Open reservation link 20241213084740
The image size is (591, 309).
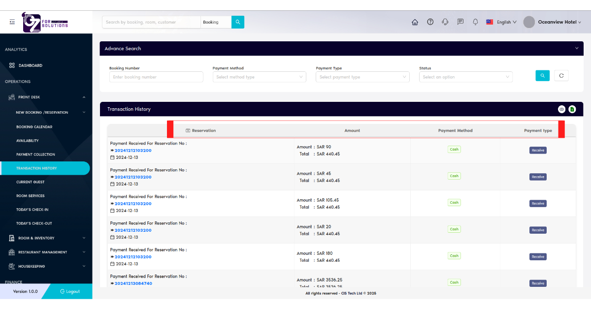[x=133, y=283]
